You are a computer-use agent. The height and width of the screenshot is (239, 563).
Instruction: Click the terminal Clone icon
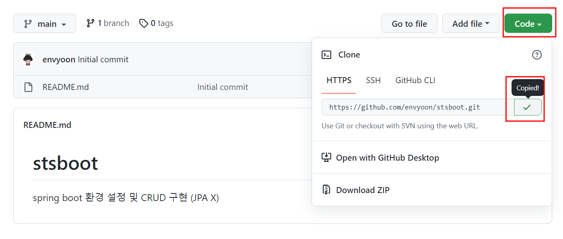coord(327,54)
